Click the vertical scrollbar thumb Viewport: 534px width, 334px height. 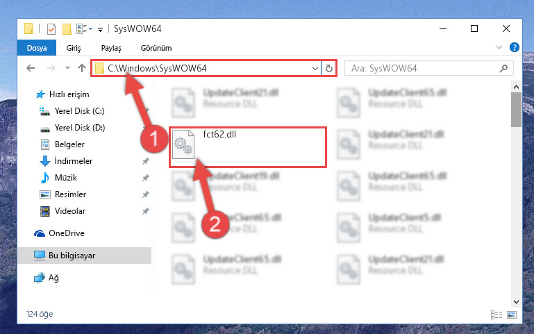point(516,110)
